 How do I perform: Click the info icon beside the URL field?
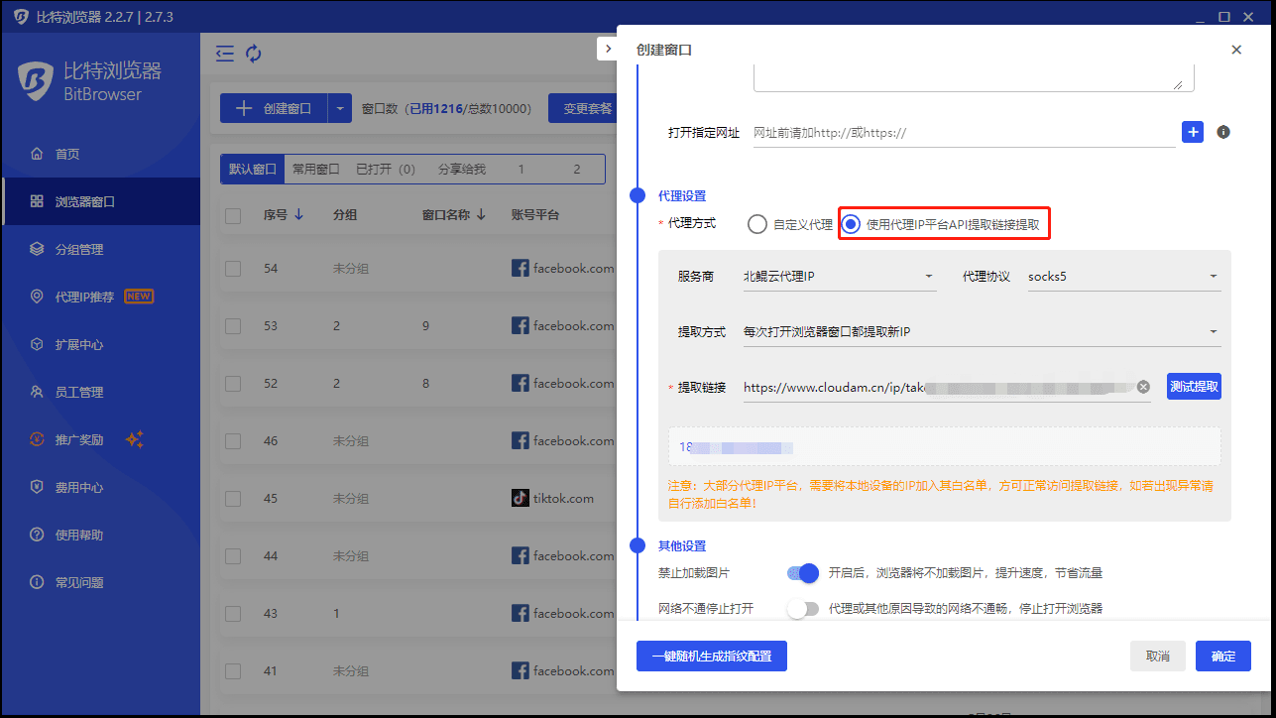pos(1223,132)
